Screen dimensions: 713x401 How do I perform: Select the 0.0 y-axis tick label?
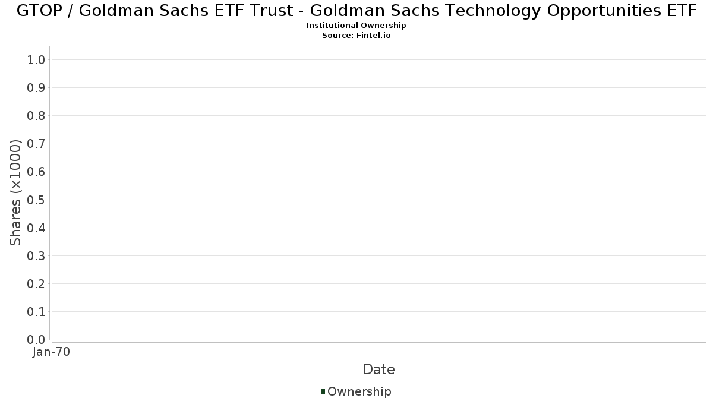(36, 340)
